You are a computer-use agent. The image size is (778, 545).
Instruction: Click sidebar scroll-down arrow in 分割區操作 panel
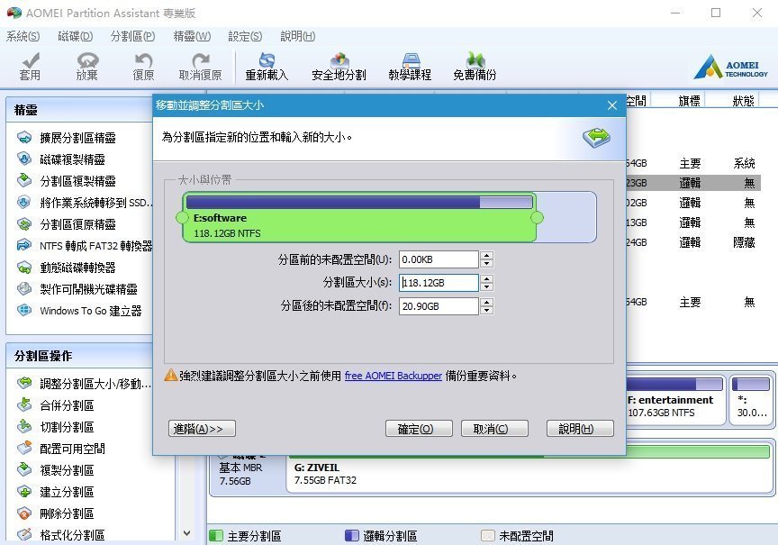186,533
